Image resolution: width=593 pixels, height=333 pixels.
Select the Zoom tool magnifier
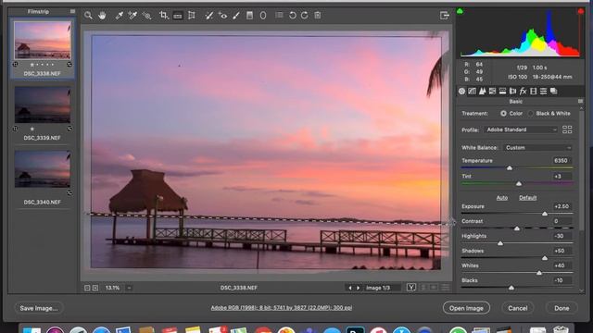[x=88, y=16]
